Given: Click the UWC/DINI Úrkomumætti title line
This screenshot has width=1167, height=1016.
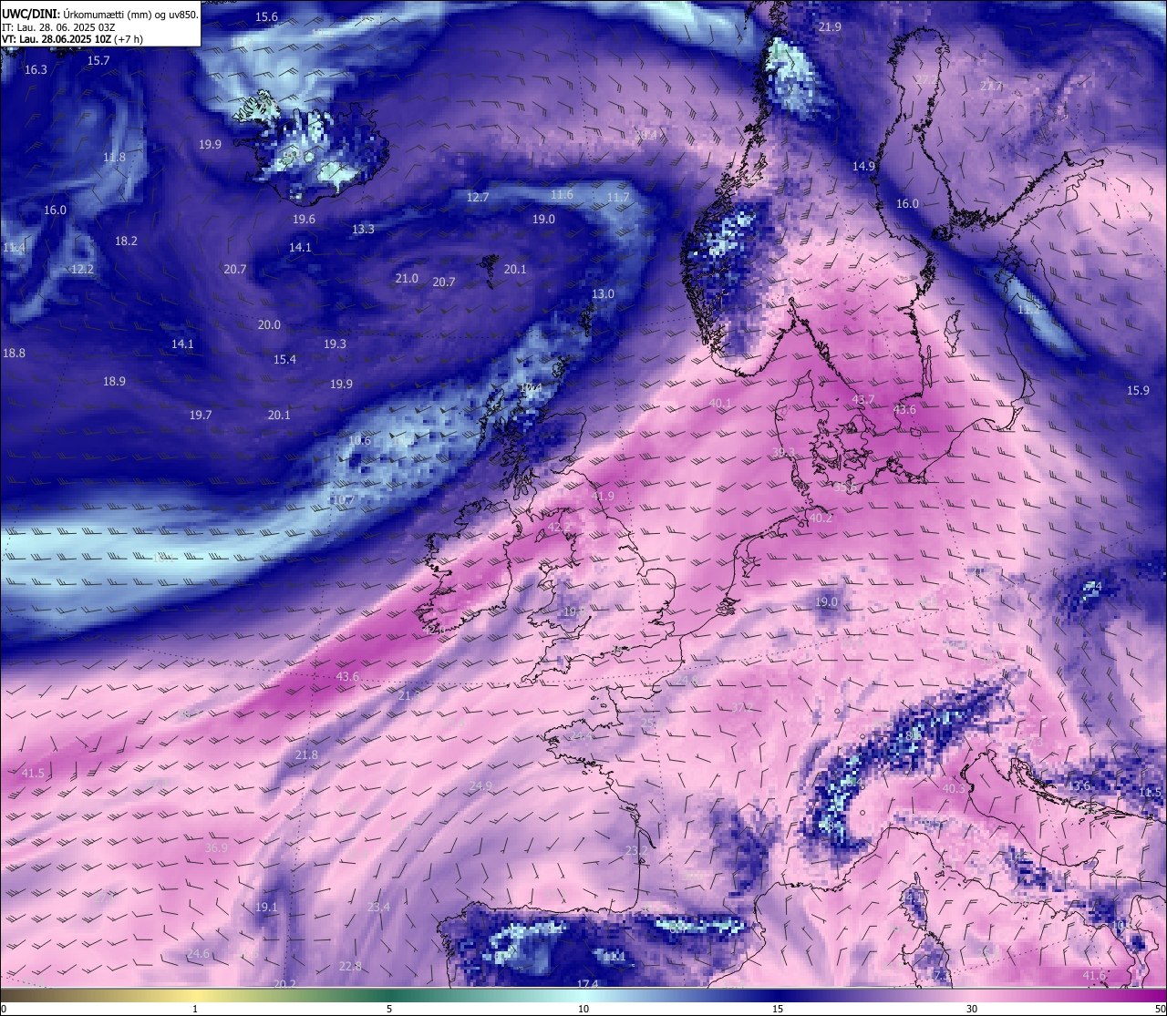Looking at the screenshot, I should [99, 14].
